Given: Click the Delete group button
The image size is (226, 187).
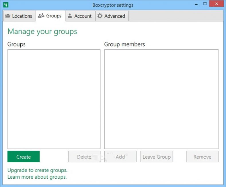Looking at the screenshot, I should coord(84,157).
